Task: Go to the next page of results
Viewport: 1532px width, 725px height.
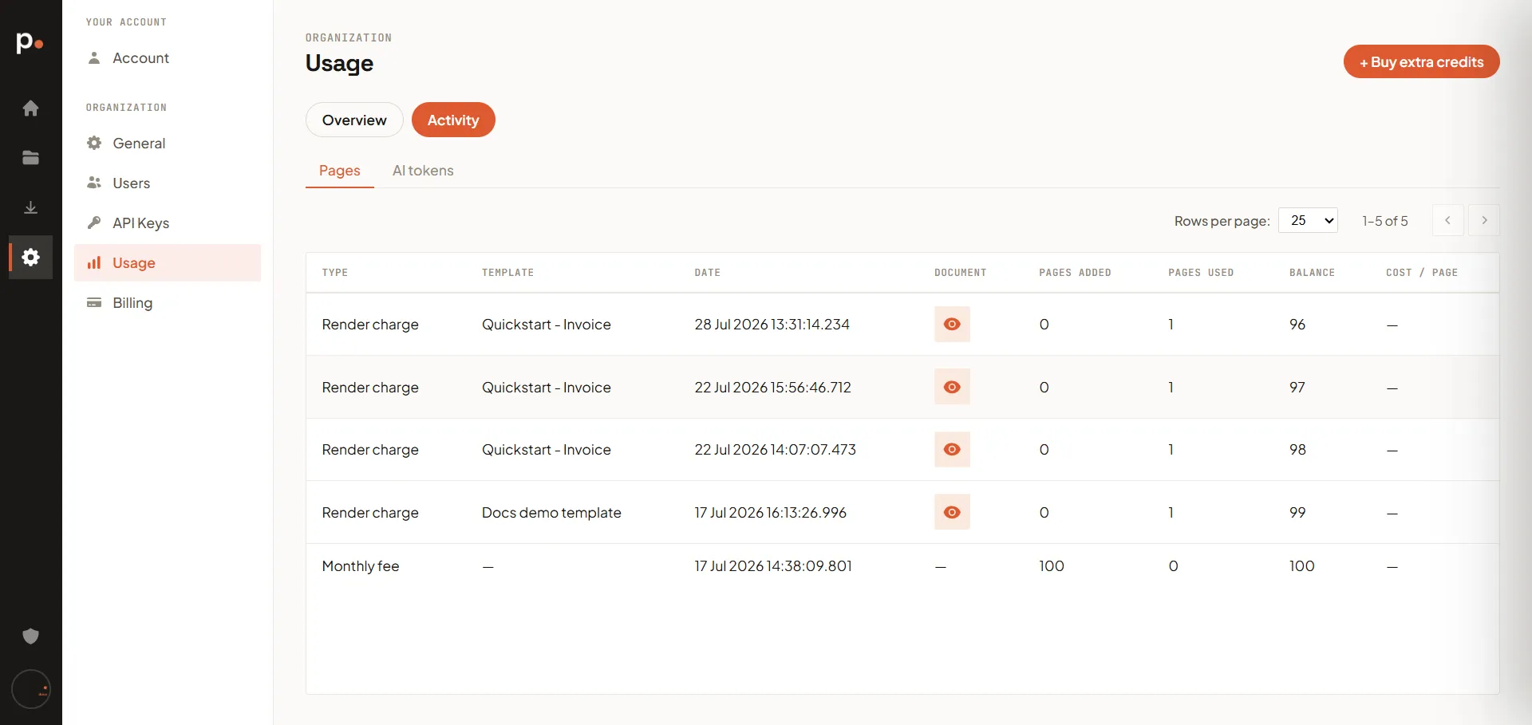Action: 1484,220
